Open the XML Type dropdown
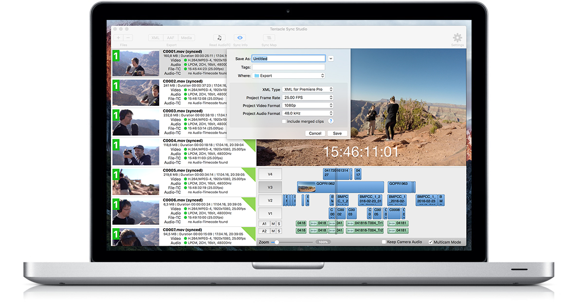The image size is (584, 306). point(308,89)
